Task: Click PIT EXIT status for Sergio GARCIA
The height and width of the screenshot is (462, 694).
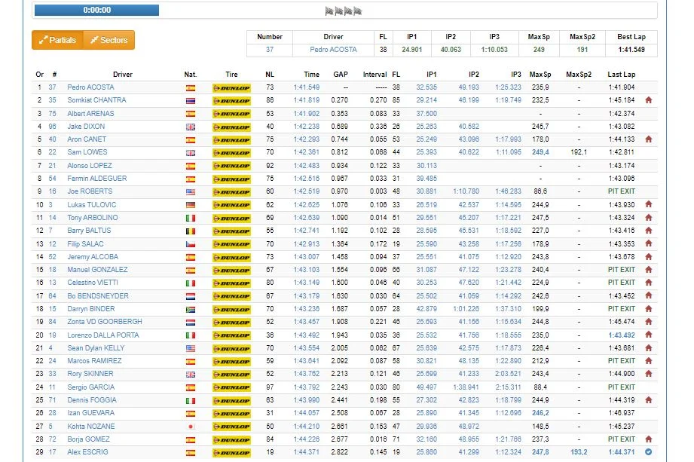Action: click(x=622, y=387)
